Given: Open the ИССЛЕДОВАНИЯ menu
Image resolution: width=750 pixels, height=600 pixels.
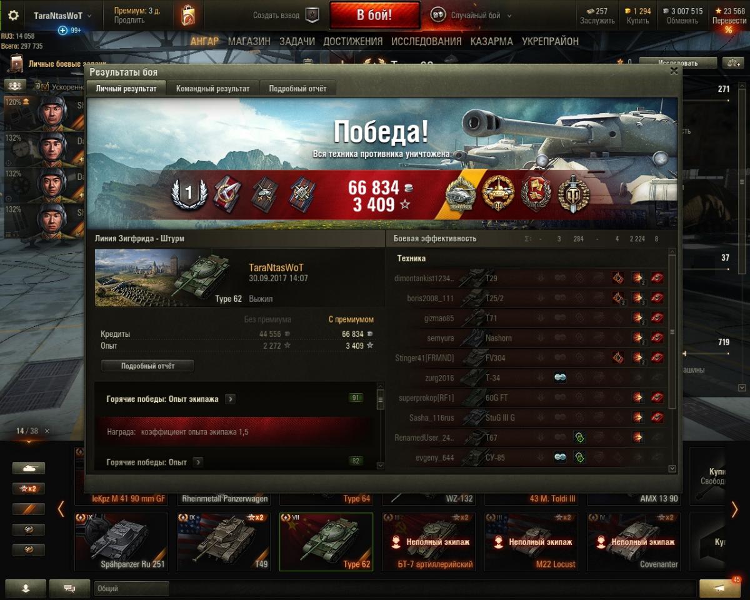Looking at the screenshot, I should (x=426, y=41).
